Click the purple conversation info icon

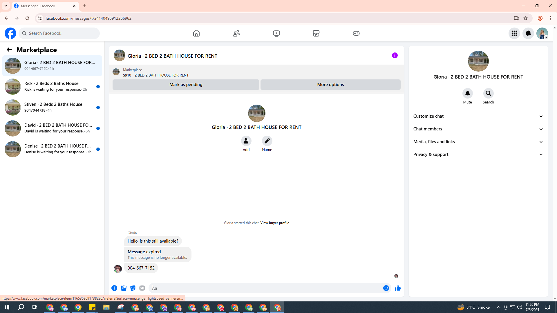click(395, 55)
